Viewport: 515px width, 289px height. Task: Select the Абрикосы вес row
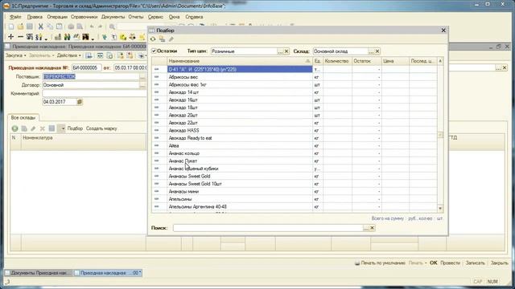click(x=295, y=77)
